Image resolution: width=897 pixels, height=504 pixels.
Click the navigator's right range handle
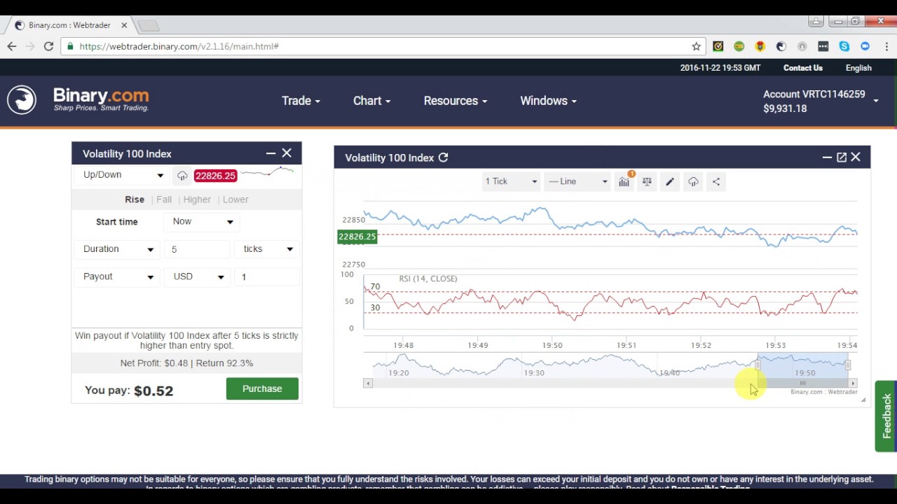[x=848, y=365]
